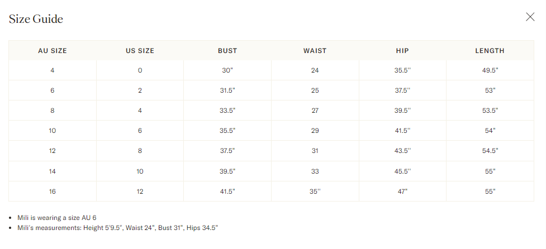
Task: Click the waist value 27
Action: coord(315,111)
